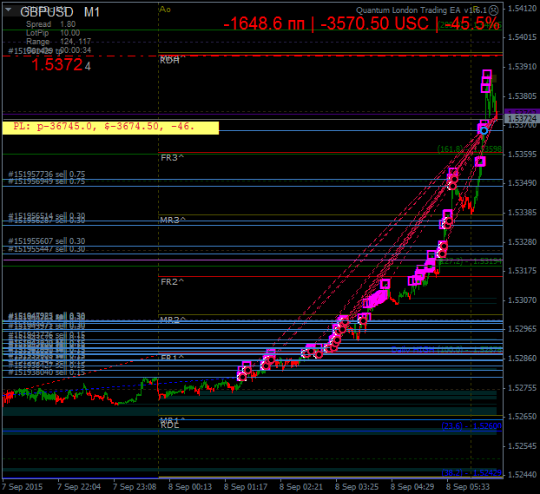This screenshot has width=540, height=494.
Task: Click 1.54120 on the price scale
Action: click(523, 9)
